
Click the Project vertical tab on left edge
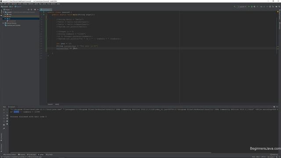1,13
